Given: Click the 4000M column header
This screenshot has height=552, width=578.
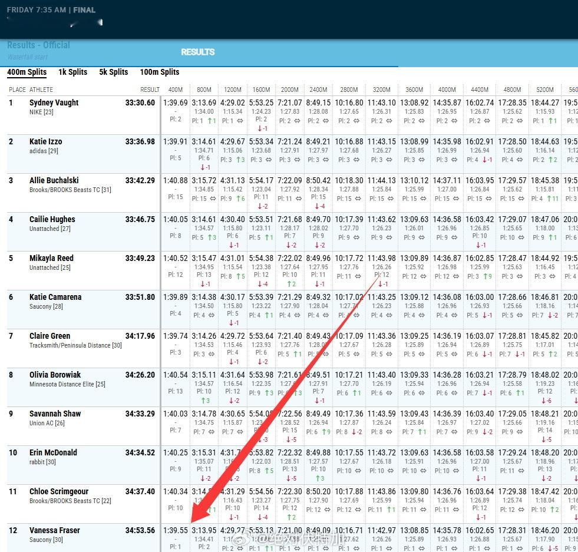Looking at the screenshot, I should pyautogui.click(x=447, y=90).
